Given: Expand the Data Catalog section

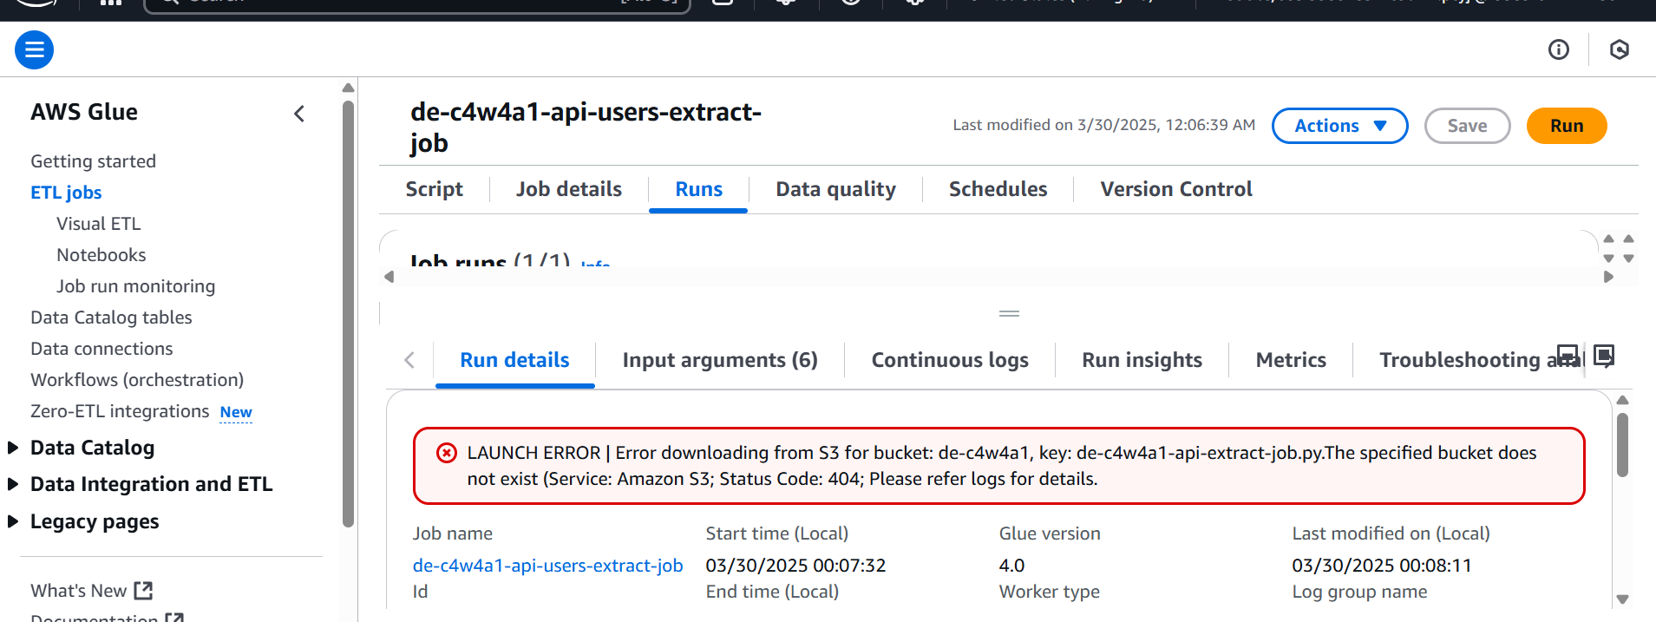Looking at the screenshot, I should pyautogui.click(x=13, y=448).
